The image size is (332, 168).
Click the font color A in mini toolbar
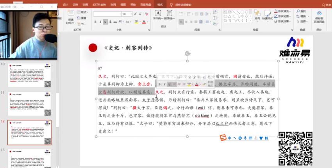pyautogui.click(x=196, y=84)
